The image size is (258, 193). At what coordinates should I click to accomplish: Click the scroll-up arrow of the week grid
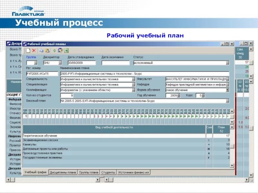coord(232,111)
